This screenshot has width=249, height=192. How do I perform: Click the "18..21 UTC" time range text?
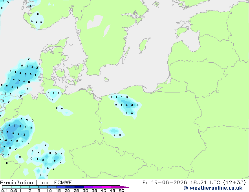pyautogui.click(x=205, y=183)
